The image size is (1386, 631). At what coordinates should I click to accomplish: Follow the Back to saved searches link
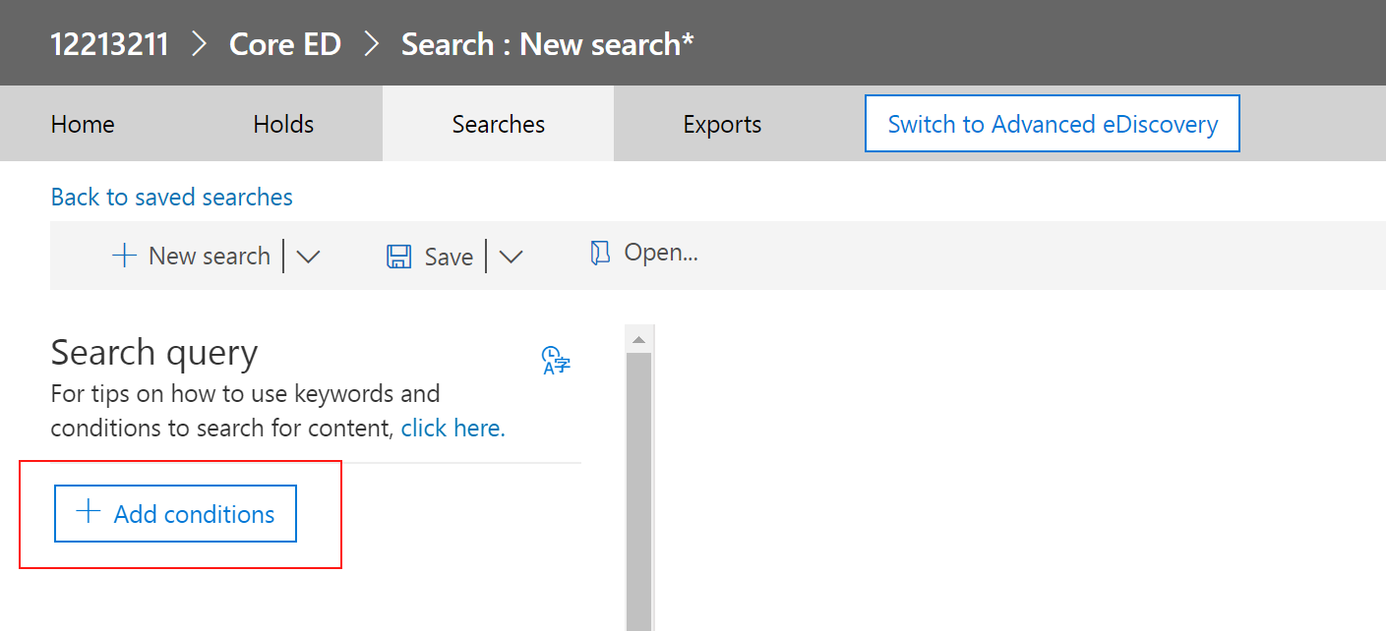coord(171,197)
